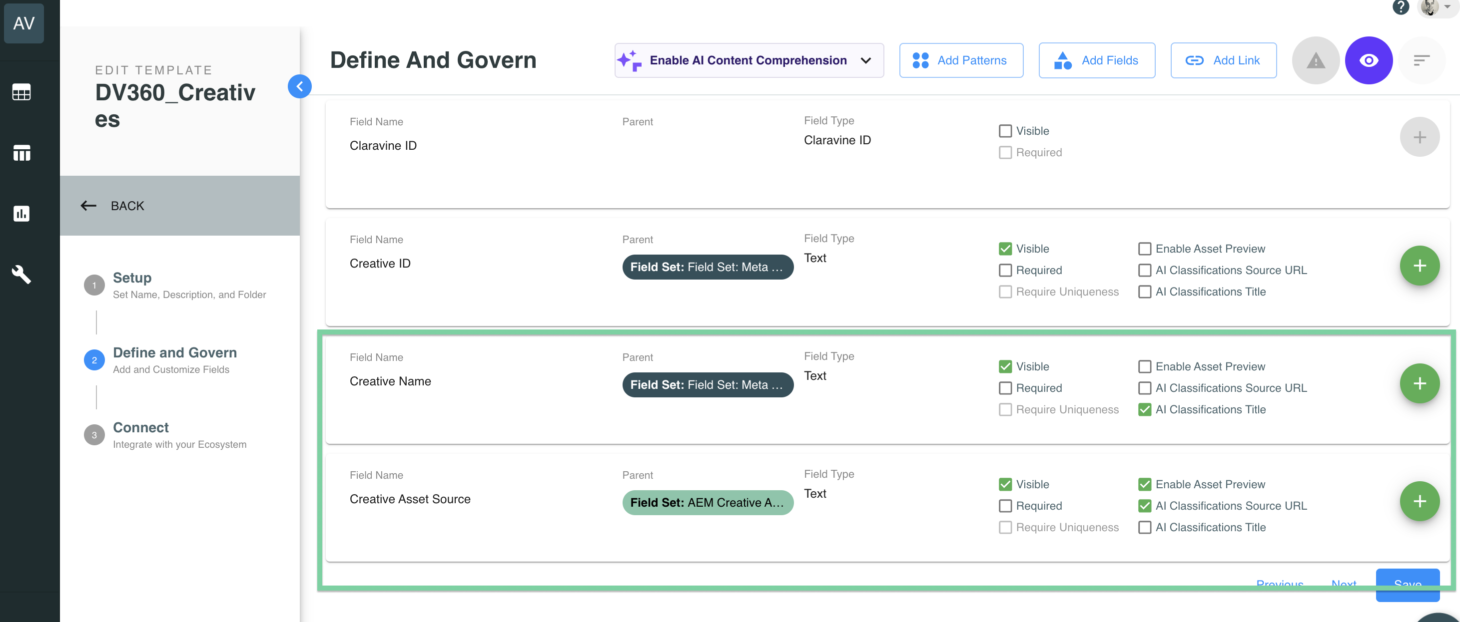Screen dimensions: 1460x622
Task: Open Define and Govern step
Action: [x=160, y=360]
